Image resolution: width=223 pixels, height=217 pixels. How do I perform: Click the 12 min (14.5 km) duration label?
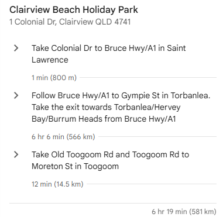[x=57, y=184]
